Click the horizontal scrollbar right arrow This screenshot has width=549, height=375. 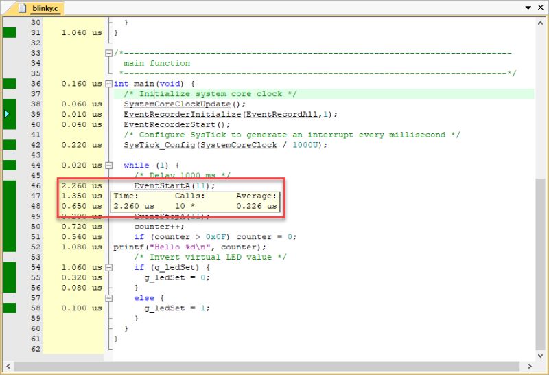pyautogui.click(x=529, y=367)
